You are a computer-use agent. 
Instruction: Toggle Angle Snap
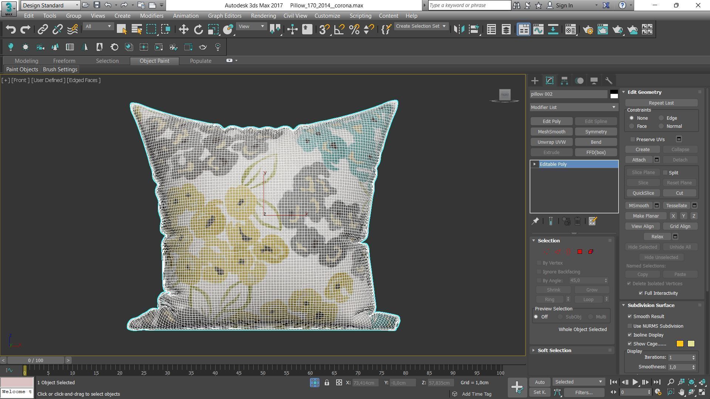point(339,30)
